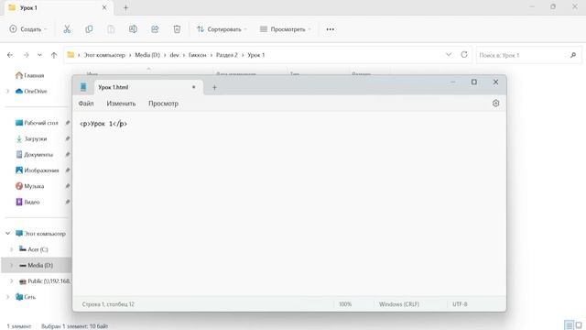
Task: Expand the Acer (C:) drive node
Action: [12, 249]
